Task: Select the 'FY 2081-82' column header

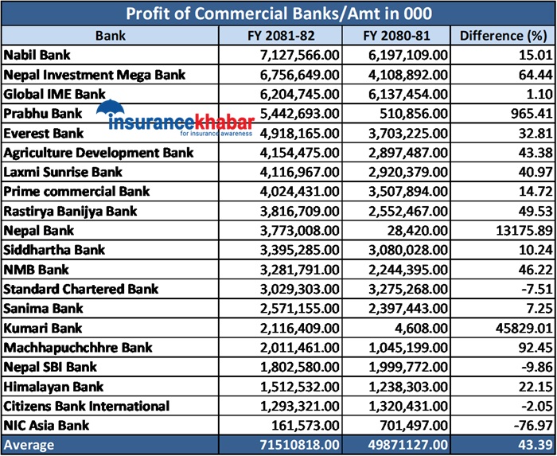Action: (x=280, y=36)
